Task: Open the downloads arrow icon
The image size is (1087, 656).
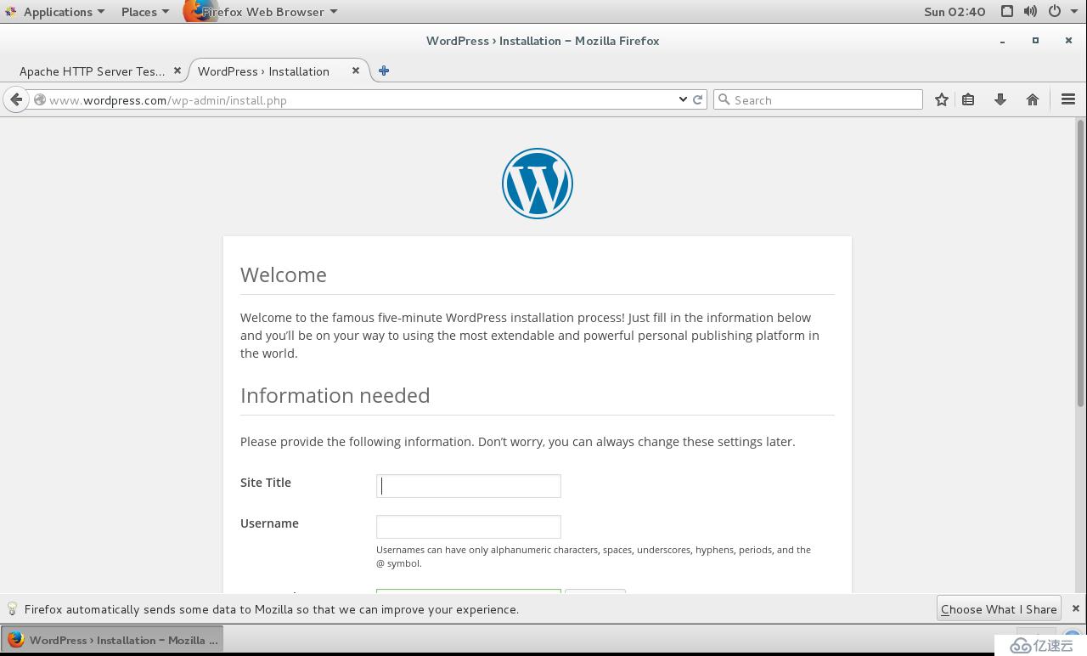Action: click(1000, 99)
